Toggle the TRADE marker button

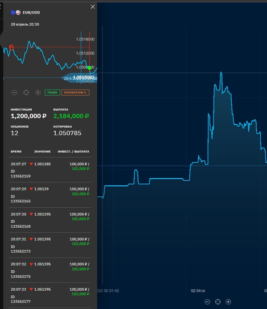point(52,93)
